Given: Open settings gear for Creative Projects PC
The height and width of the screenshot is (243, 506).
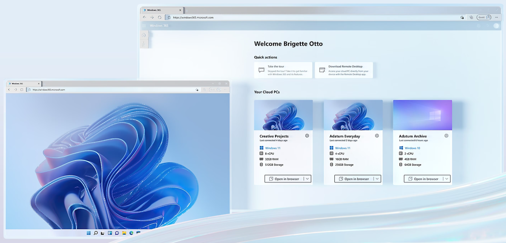Looking at the screenshot, I should coord(307,136).
